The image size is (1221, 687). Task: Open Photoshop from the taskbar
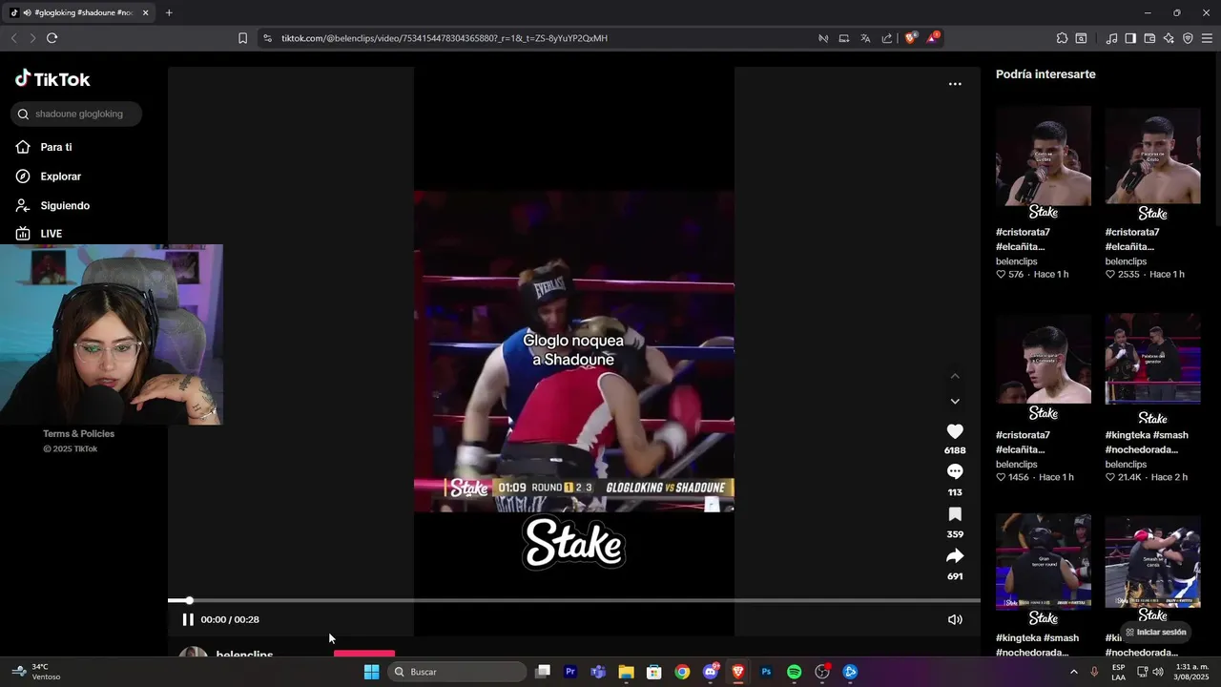[x=766, y=672]
